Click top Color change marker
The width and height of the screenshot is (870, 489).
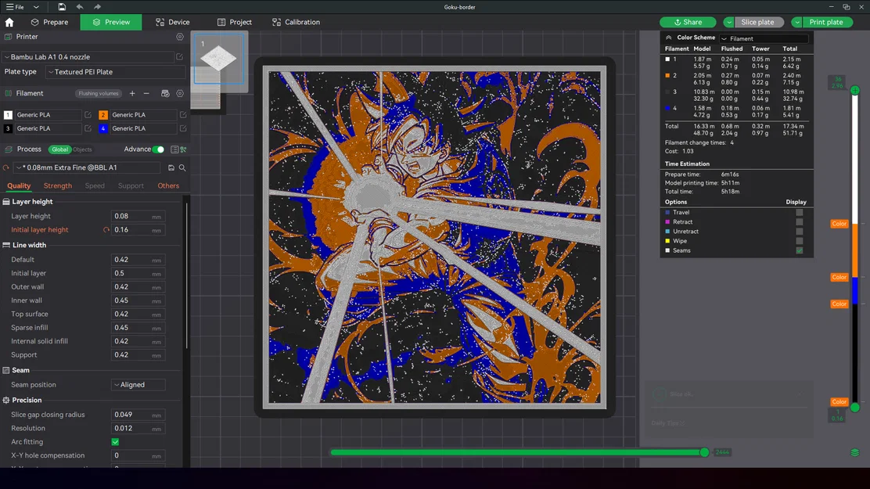[x=839, y=224]
